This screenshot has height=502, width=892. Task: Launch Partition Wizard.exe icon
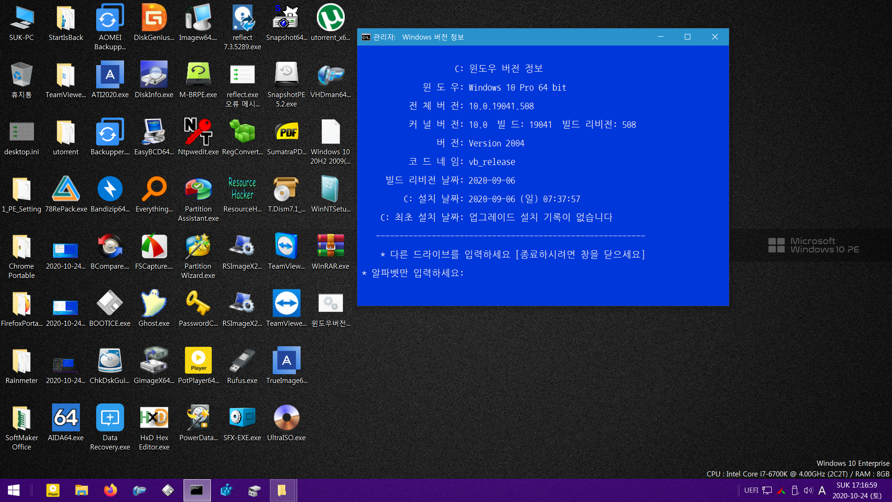tap(198, 256)
